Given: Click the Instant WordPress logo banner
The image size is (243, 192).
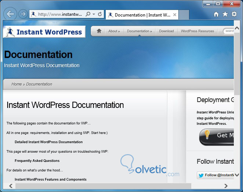Looking at the screenshot, I should coord(44,32).
